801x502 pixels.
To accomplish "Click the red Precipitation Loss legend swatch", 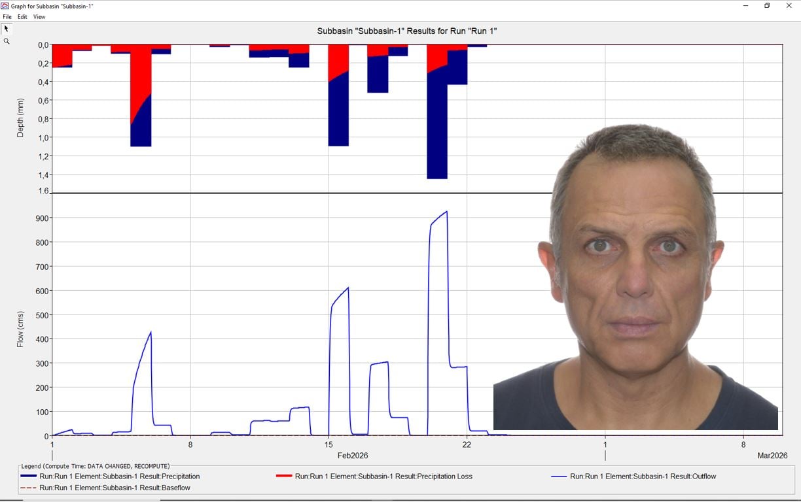I will (x=284, y=477).
